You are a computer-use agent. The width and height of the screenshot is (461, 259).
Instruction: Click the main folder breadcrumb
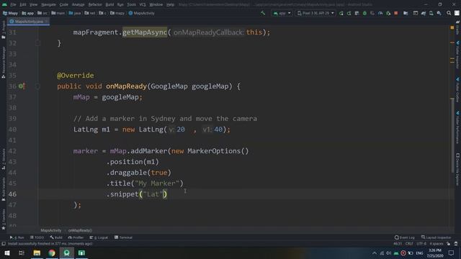tap(58, 13)
